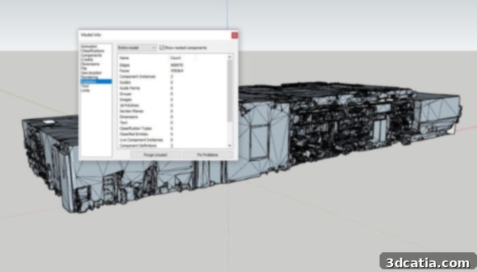This screenshot has height=272, width=477.
Task: Click the Fix Problems button
Action: tap(208, 155)
